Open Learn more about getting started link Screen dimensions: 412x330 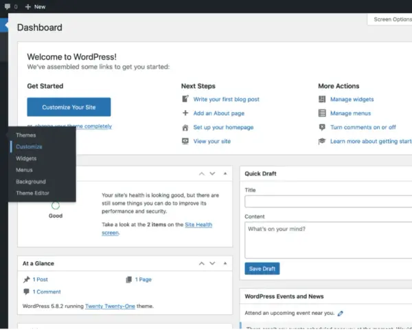click(371, 142)
